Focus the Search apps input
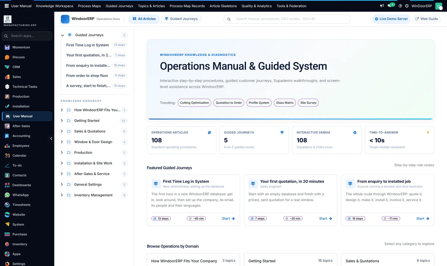Image resolution: width=447 pixels, height=266 pixels. [27, 36]
